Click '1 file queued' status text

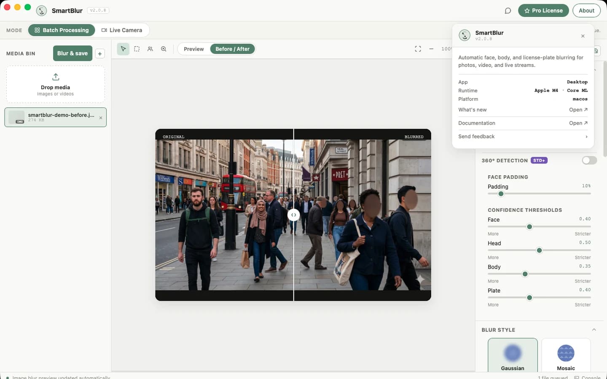553,377
